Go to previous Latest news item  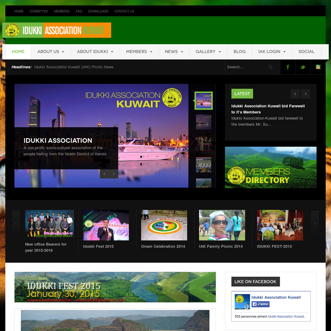click(295, 94)
